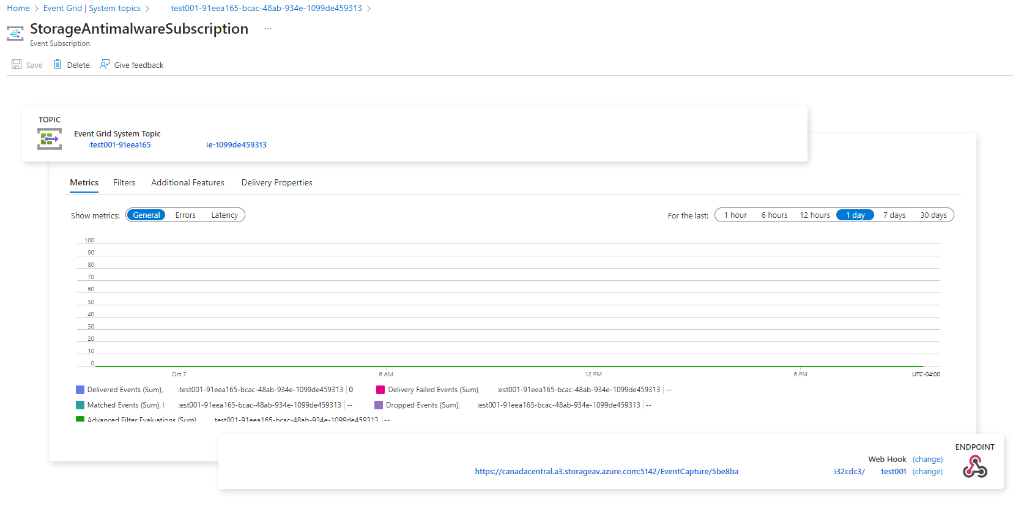Screen dimensions: 1013x506
Task: Click the 12 PM axis label
Action: point(593,374)
